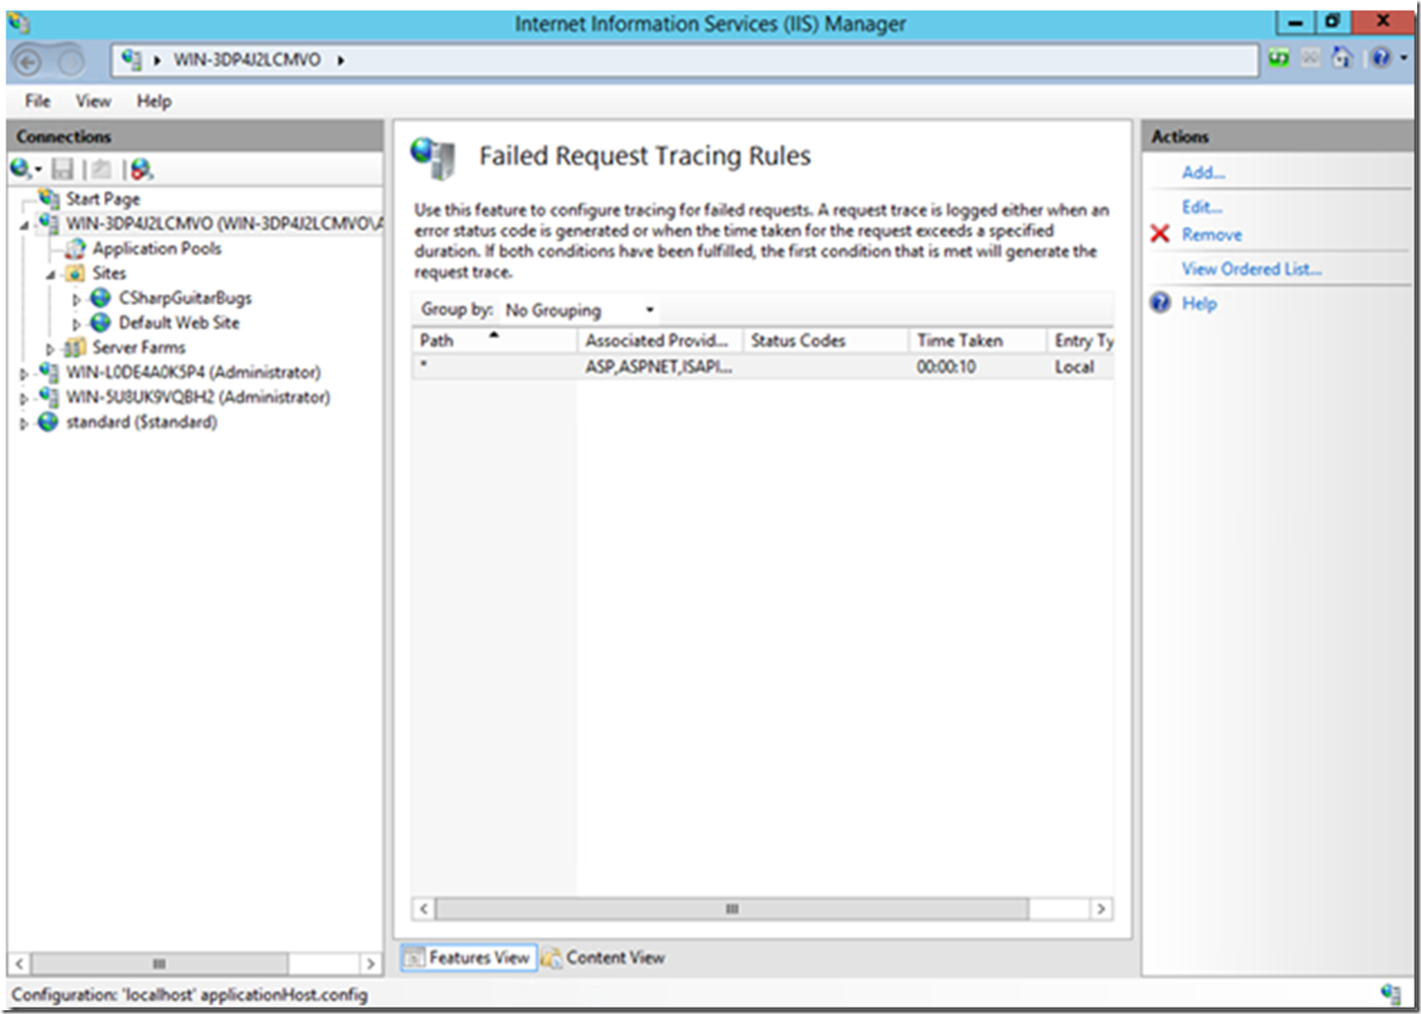Image resolution: width=1421 pixels, height=1014 pixels.
Task: Open the Help menu
Action: [154, 101]
